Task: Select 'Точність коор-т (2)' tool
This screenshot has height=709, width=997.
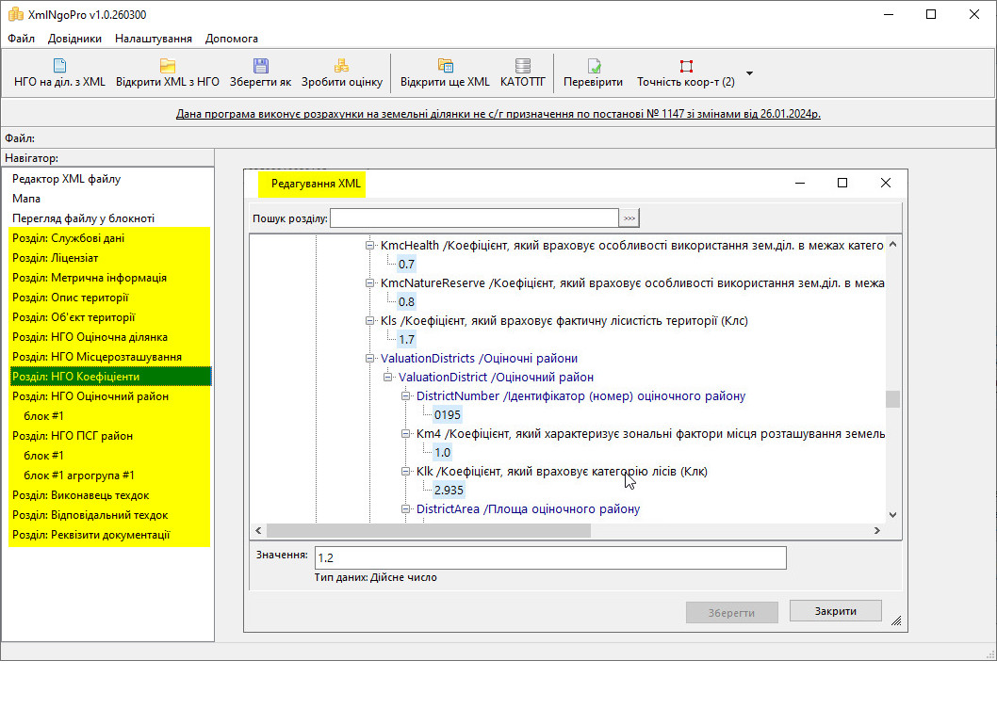Action: [x=686, y=66]
